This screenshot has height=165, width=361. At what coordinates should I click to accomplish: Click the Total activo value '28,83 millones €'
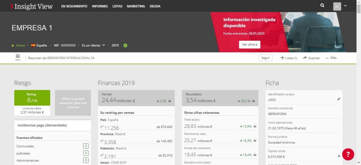click(x=198, y=126)
